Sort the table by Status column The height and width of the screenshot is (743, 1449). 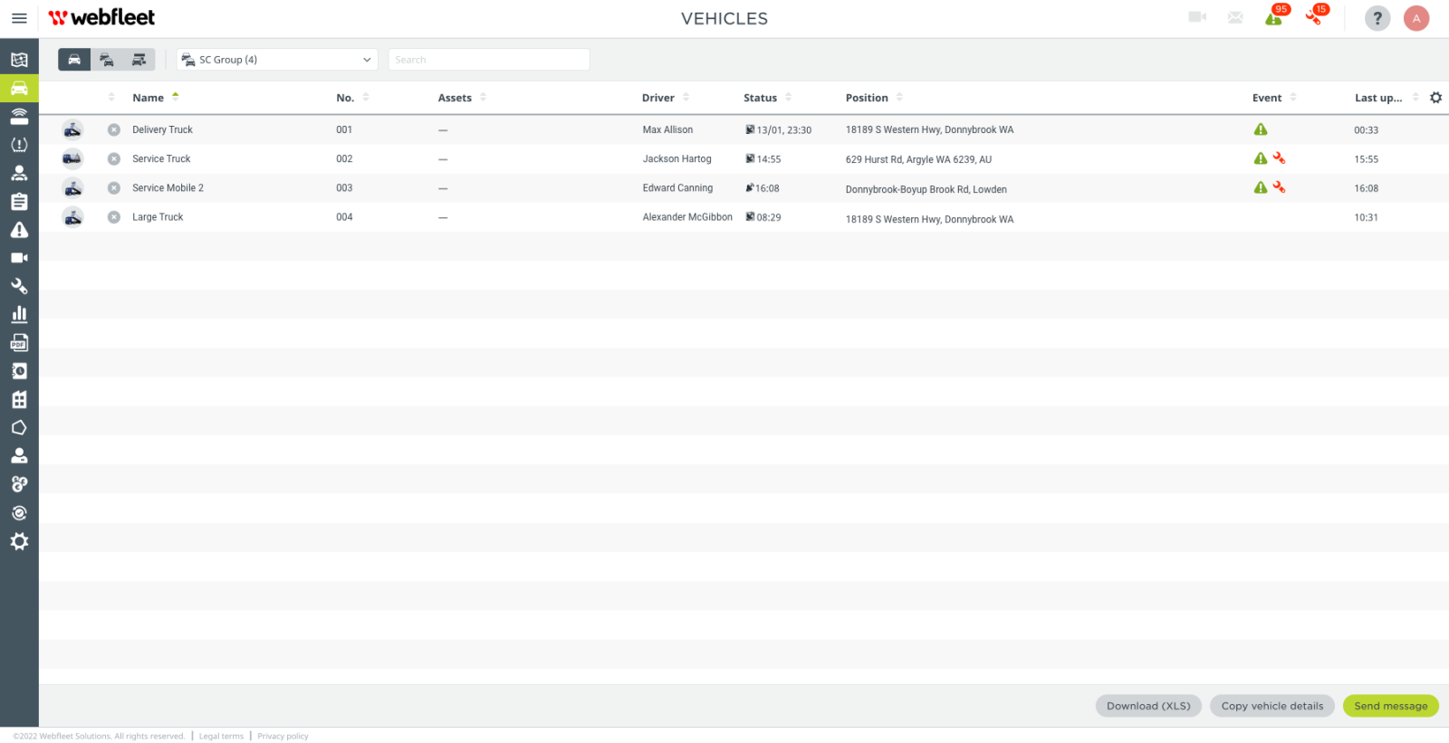click(760, 98)
